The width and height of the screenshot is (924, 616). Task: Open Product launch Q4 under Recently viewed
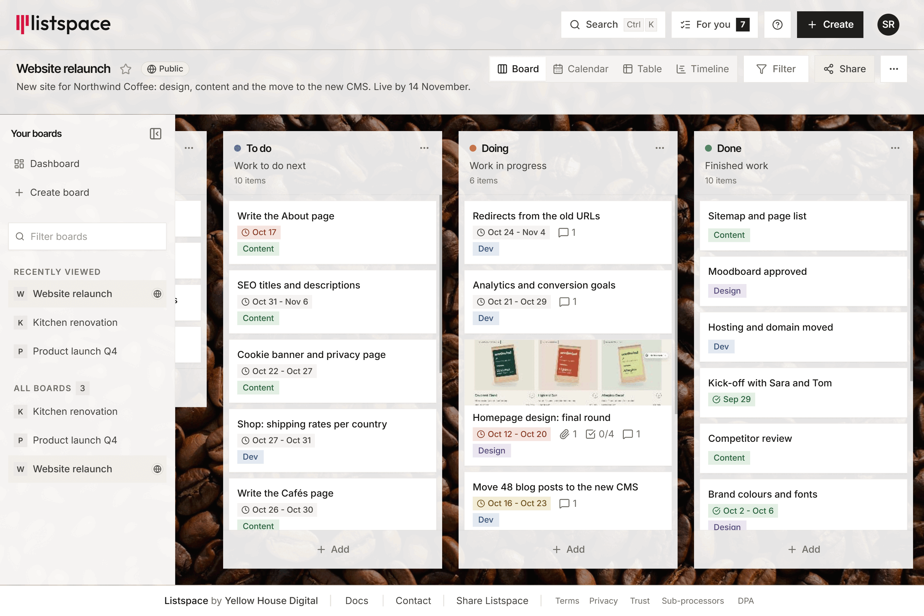pos(87,351)
